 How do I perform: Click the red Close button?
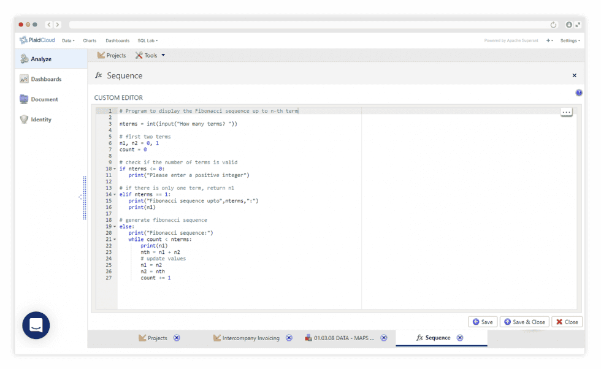pos(567,322)
